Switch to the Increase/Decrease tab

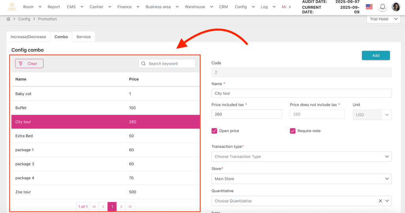coord(28,37)
